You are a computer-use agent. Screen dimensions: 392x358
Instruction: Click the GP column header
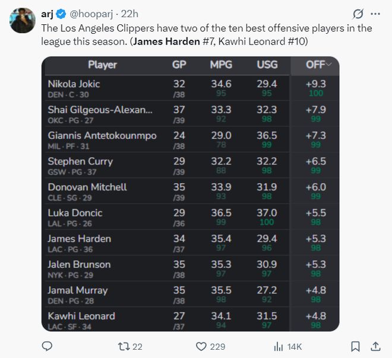click(179, 65)
